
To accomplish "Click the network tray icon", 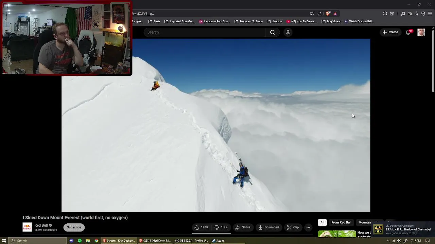I will pyautogui.click(x=394, y=241).
